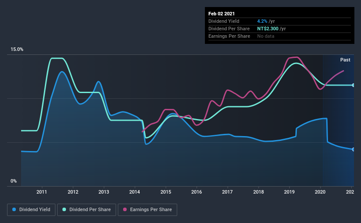Select the 2016 x-axis label
This screenshot has width=361, height=223.
coord(197,192)
